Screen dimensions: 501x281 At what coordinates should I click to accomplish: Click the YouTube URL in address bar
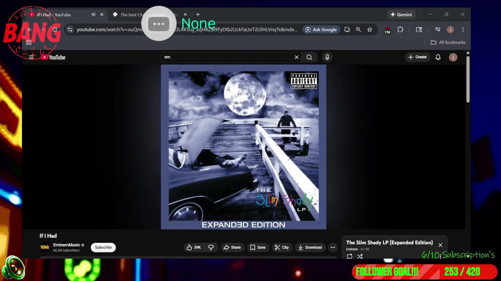tap(187, 30)
